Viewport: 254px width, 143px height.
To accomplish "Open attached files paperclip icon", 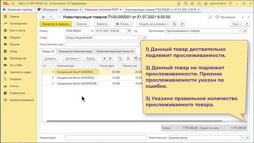I will (x=182, y=24).
